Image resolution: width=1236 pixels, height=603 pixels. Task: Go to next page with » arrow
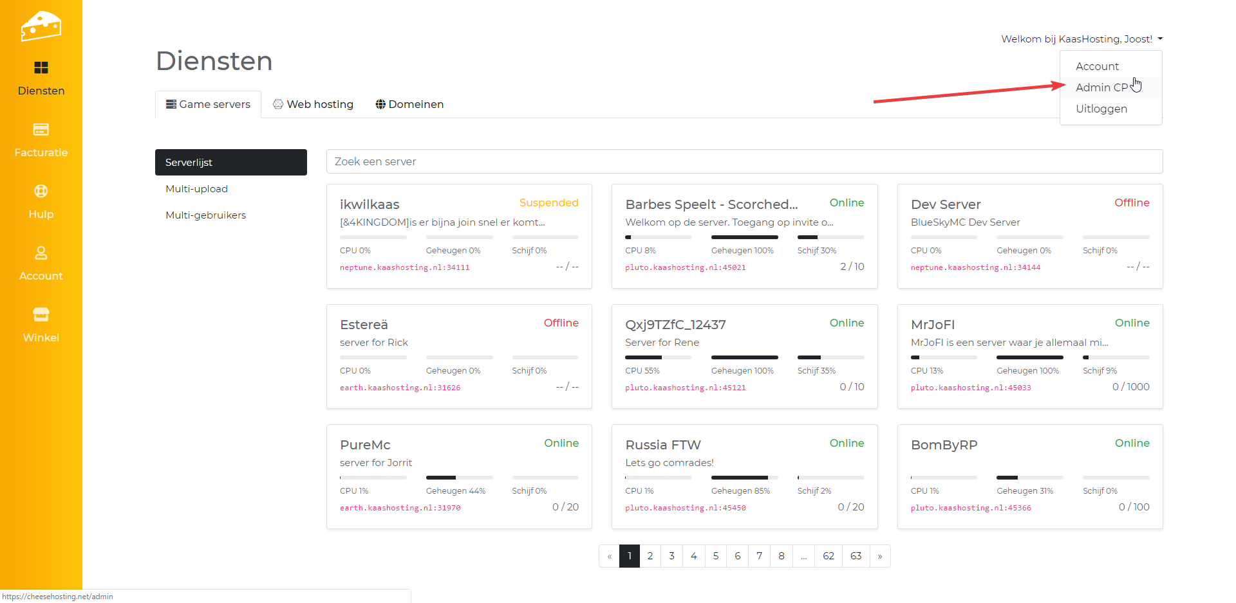880,556
